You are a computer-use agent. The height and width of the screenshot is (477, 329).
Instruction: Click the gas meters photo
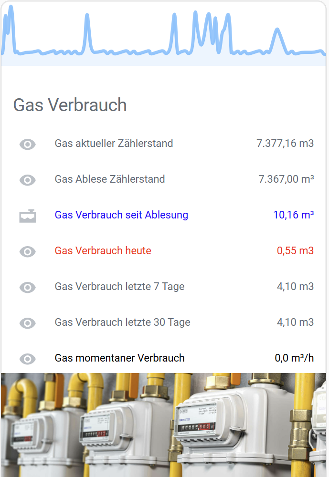coord(164,425)
